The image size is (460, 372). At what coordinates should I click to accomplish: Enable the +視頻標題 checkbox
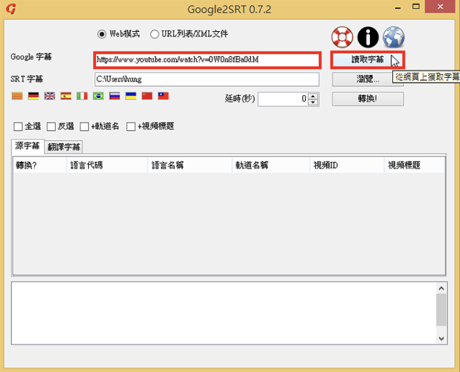tap(131, 127)
